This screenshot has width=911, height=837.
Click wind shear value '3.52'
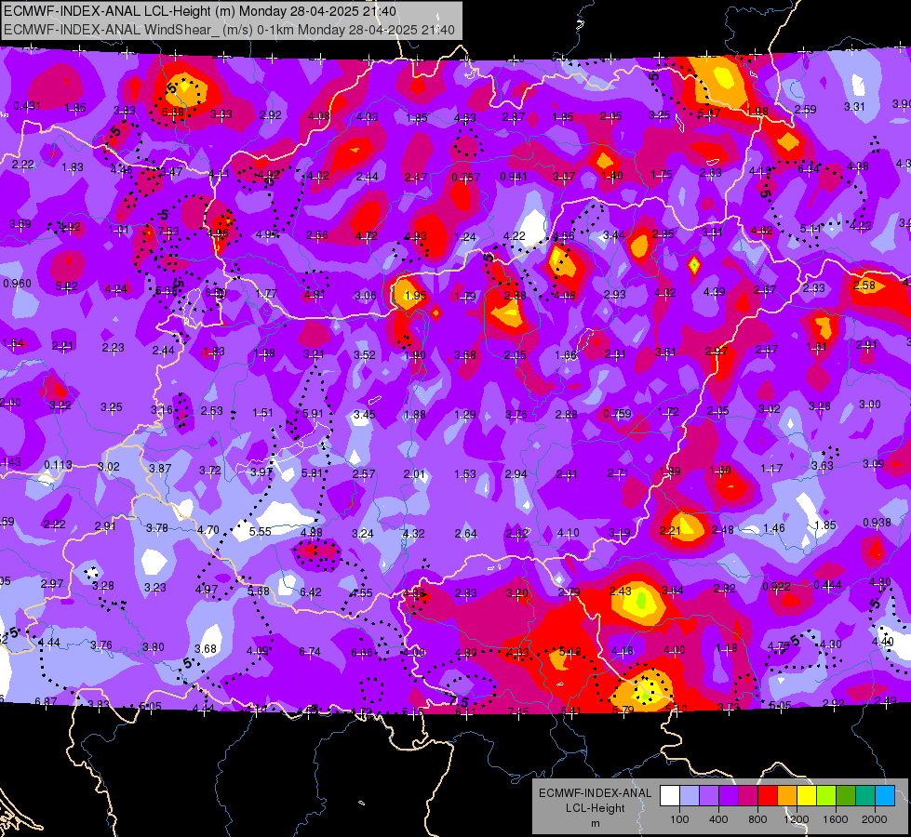point(365,354)
